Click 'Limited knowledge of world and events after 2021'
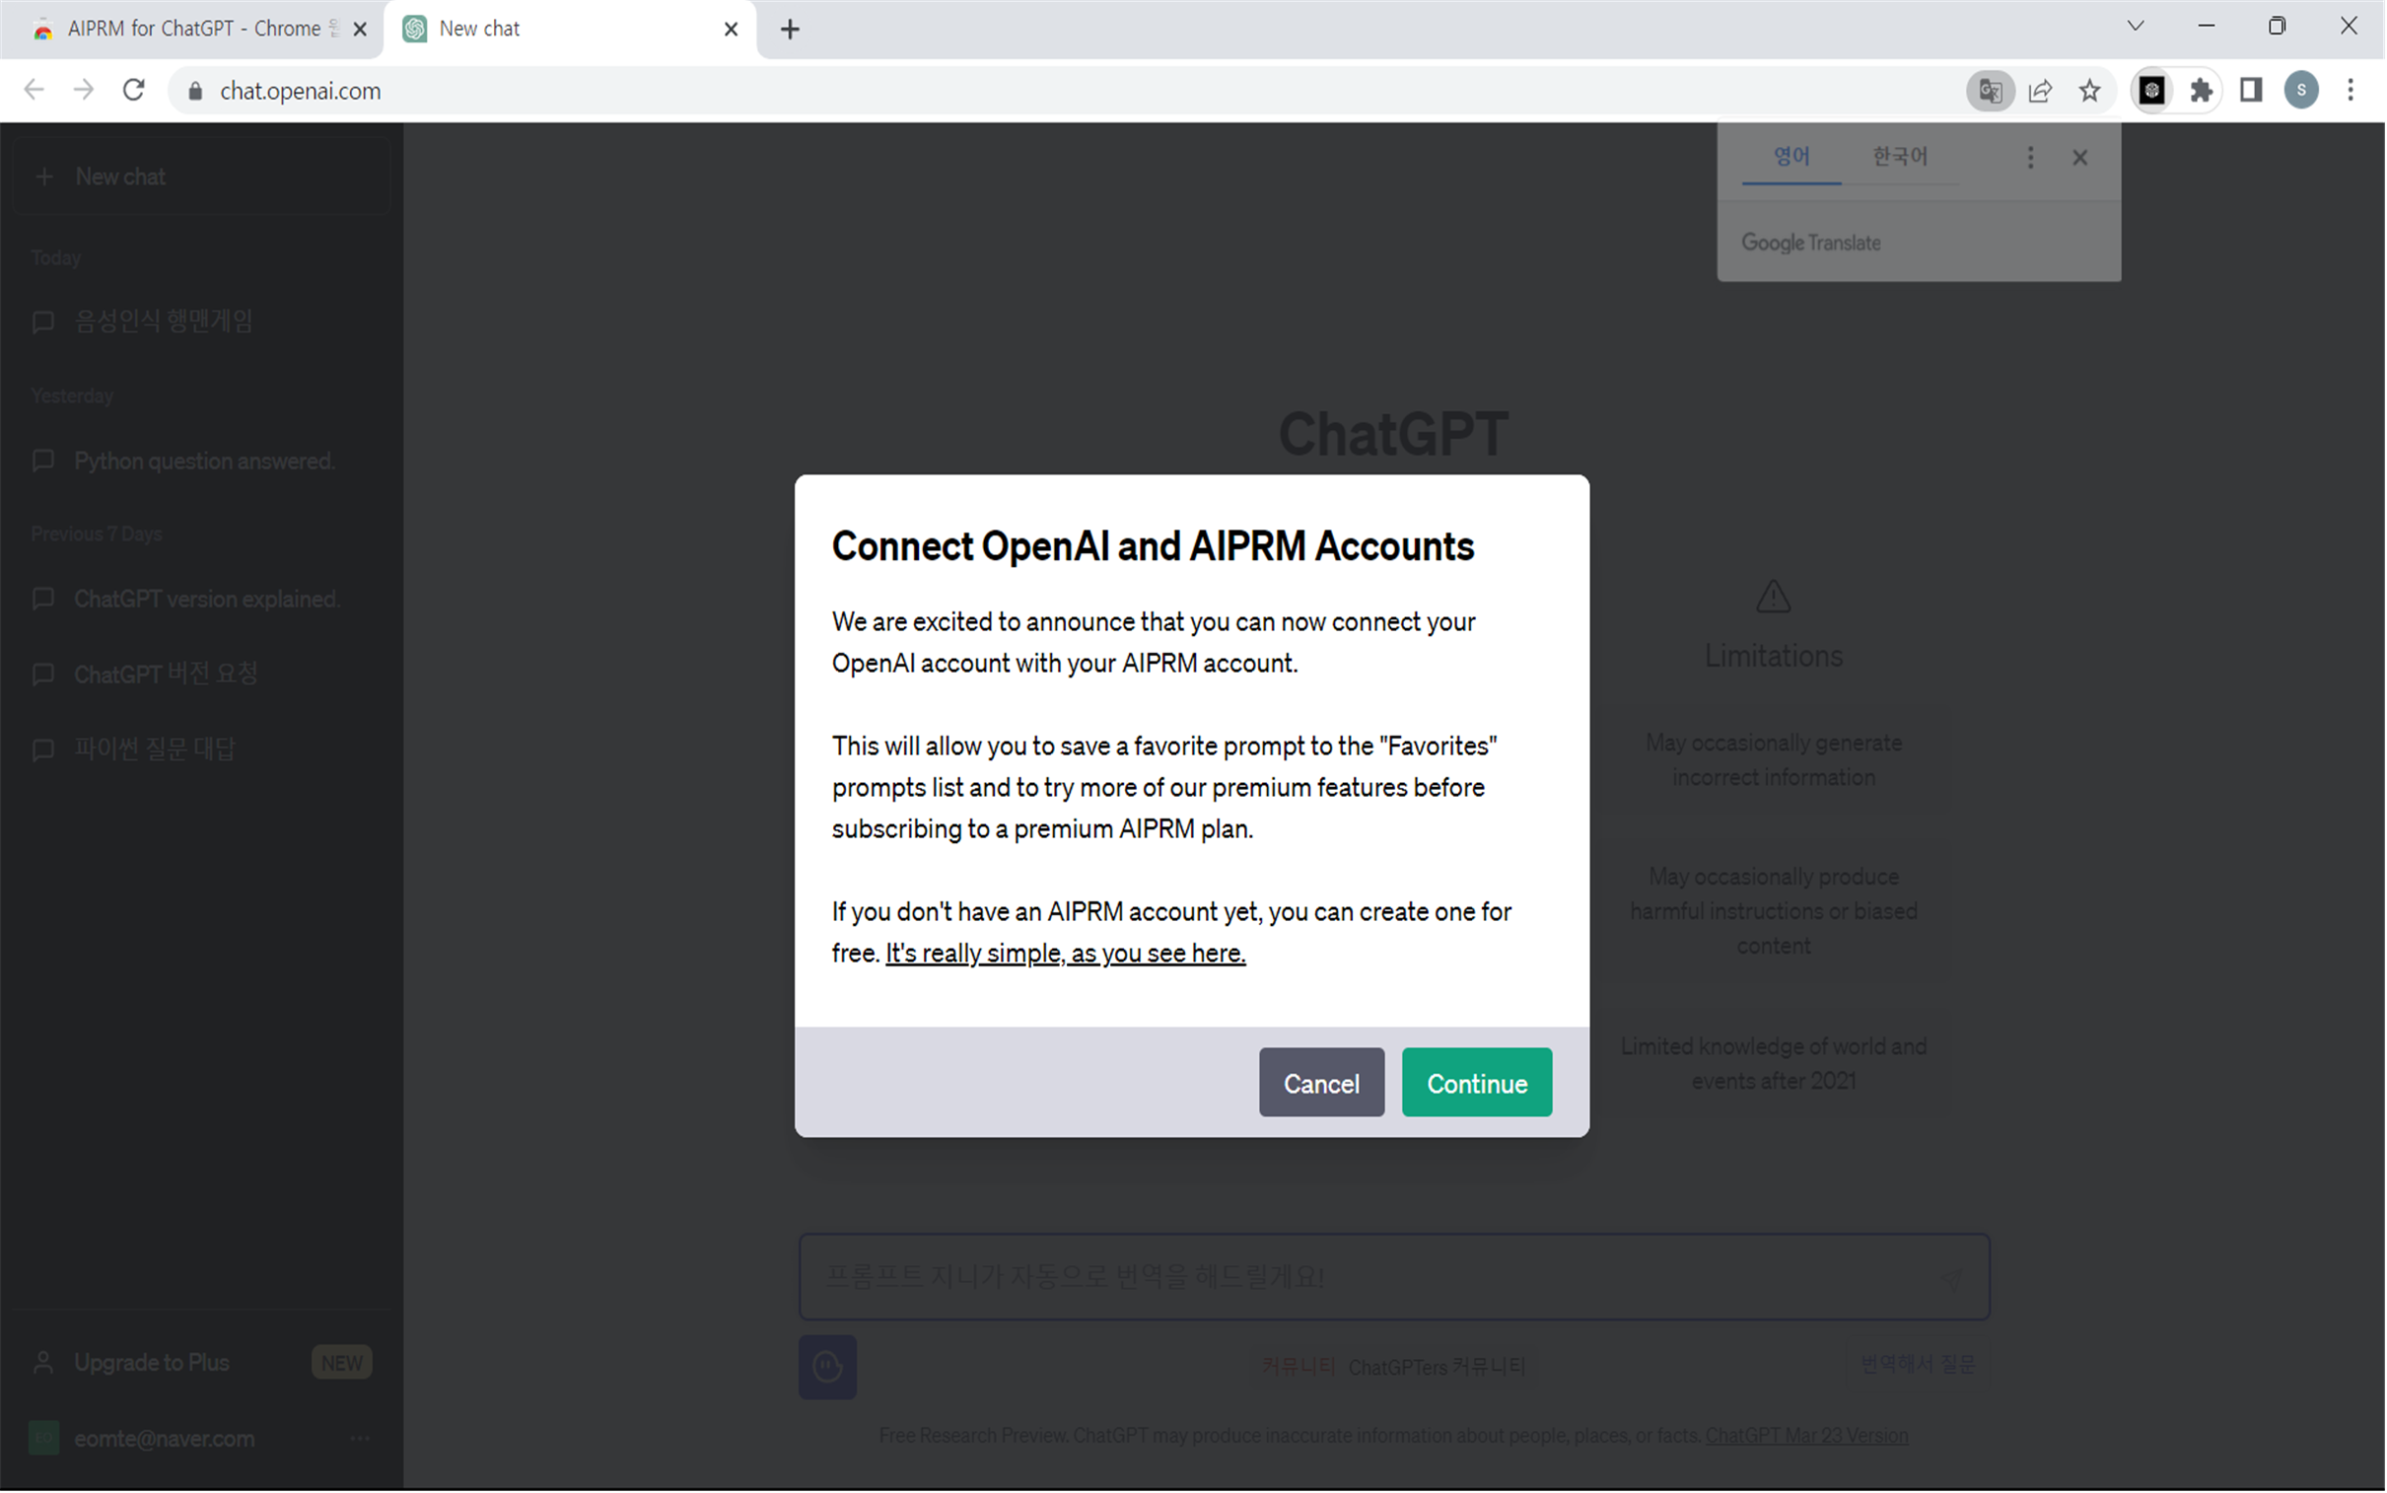Image resolution: width=2387 pixels, height=1493 pixels. pos(1775,1064)
